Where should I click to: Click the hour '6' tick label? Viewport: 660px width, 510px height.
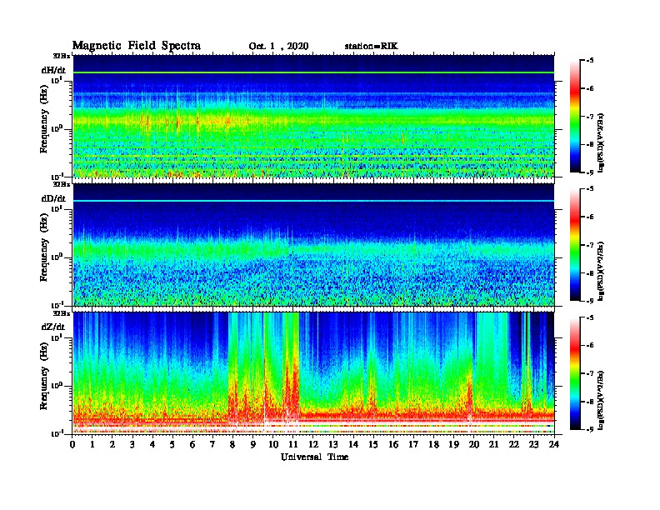[192, 445]
